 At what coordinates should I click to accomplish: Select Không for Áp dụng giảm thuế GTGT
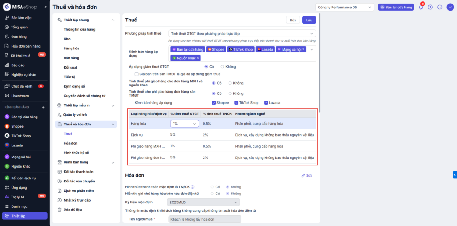(x=222, y=67)
